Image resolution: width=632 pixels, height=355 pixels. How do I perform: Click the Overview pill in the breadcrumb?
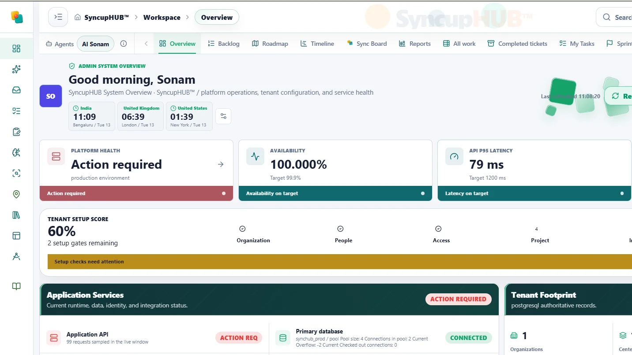tap(217, 17)
